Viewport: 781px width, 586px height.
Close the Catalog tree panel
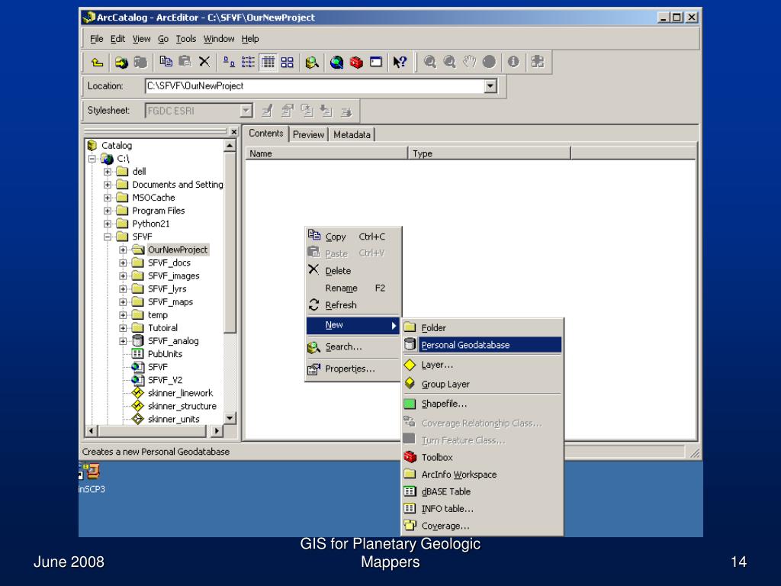[234, 131]
